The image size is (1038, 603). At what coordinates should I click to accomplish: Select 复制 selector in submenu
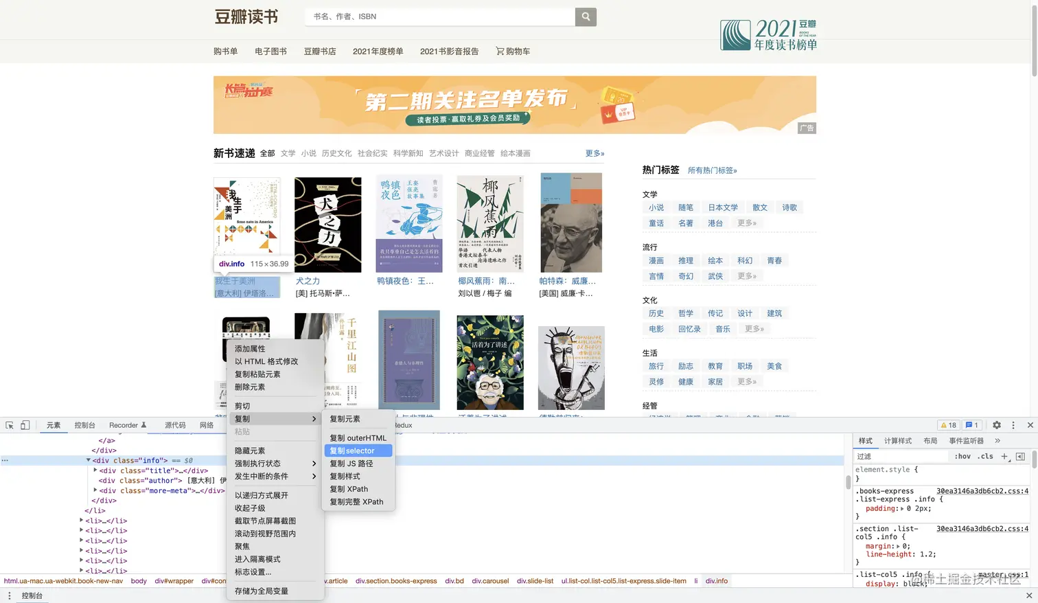coord(358,451)
